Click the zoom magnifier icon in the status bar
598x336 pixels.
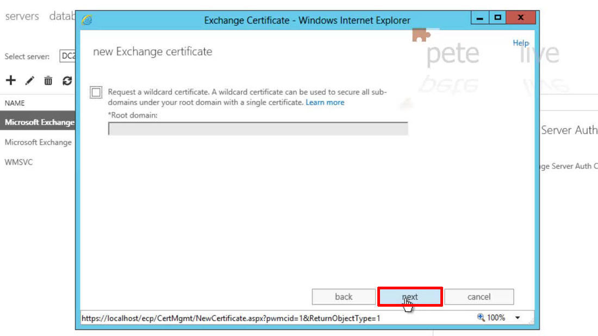[x=481, y=318]
